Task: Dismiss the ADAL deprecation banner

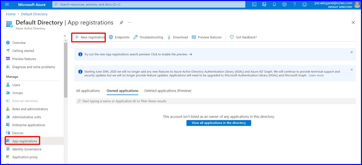Action: tap(351, 70)
